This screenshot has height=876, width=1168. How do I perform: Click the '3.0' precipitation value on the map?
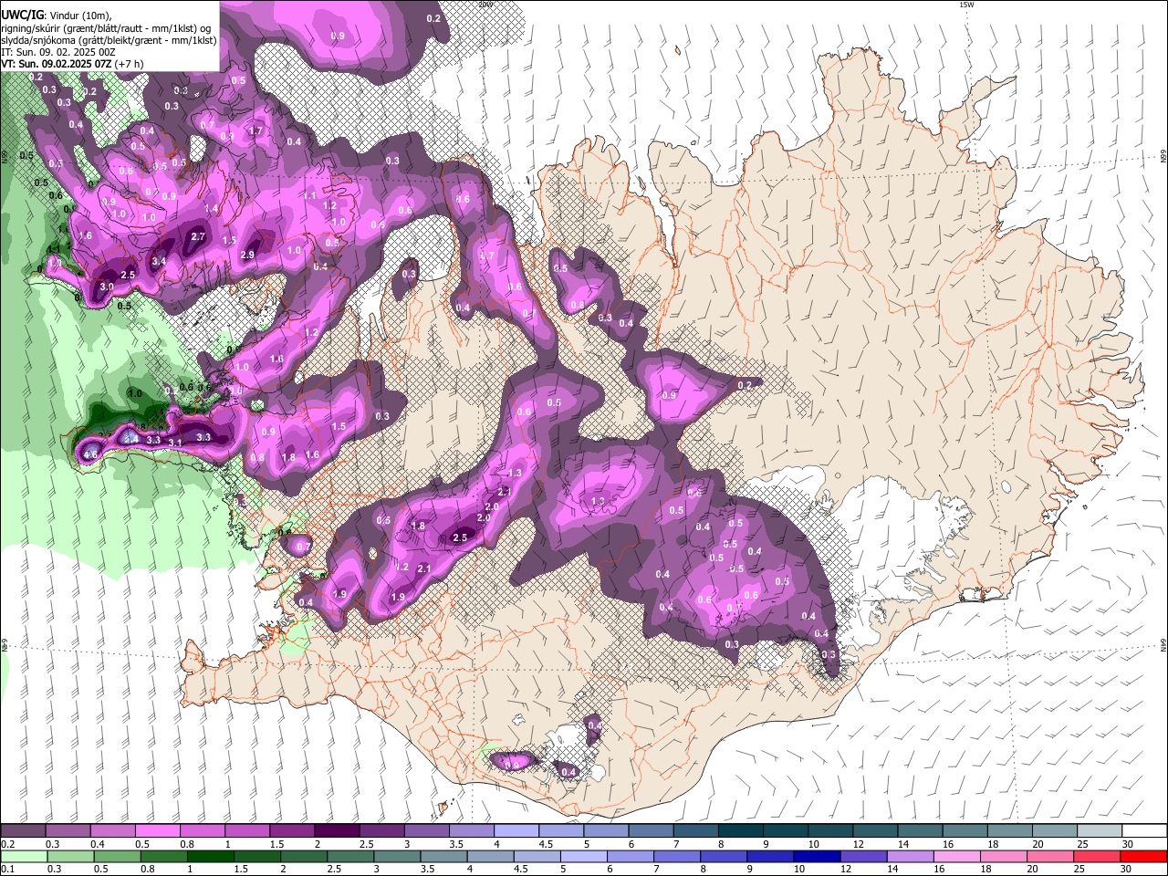coord(107,287)
